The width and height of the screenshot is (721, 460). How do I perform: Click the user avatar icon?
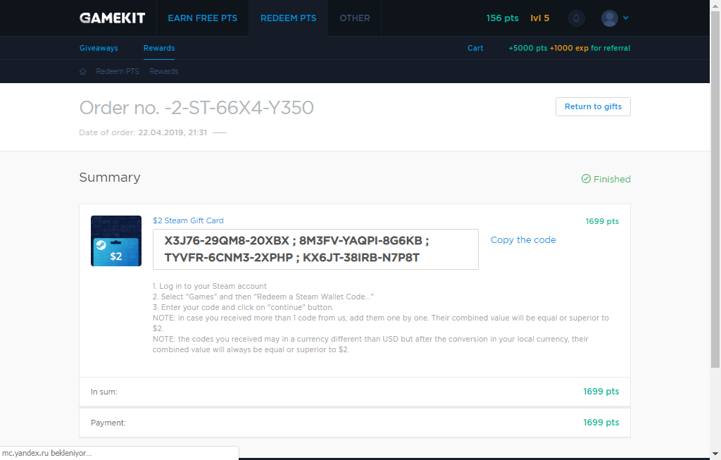click(x=609, y=18)
